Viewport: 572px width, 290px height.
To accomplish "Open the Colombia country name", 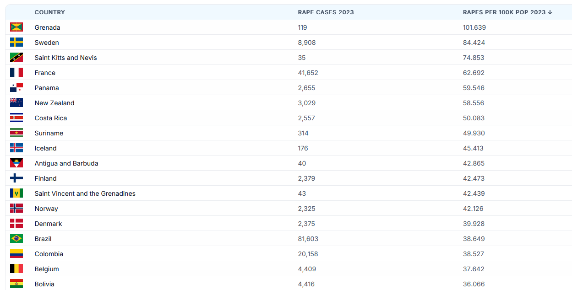I will (49, 254).
